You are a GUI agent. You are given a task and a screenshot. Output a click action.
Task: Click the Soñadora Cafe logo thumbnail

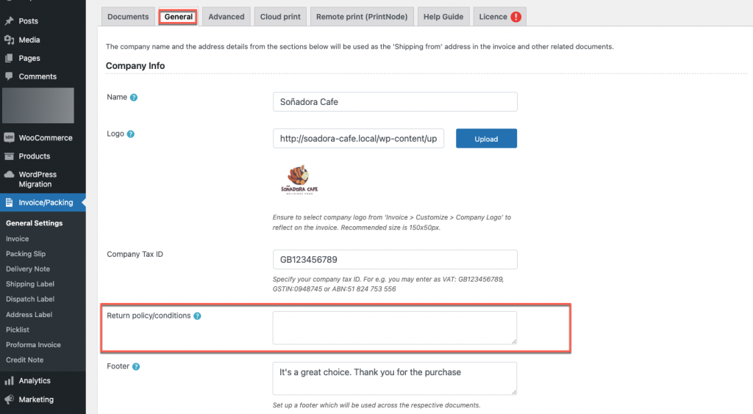299,180
